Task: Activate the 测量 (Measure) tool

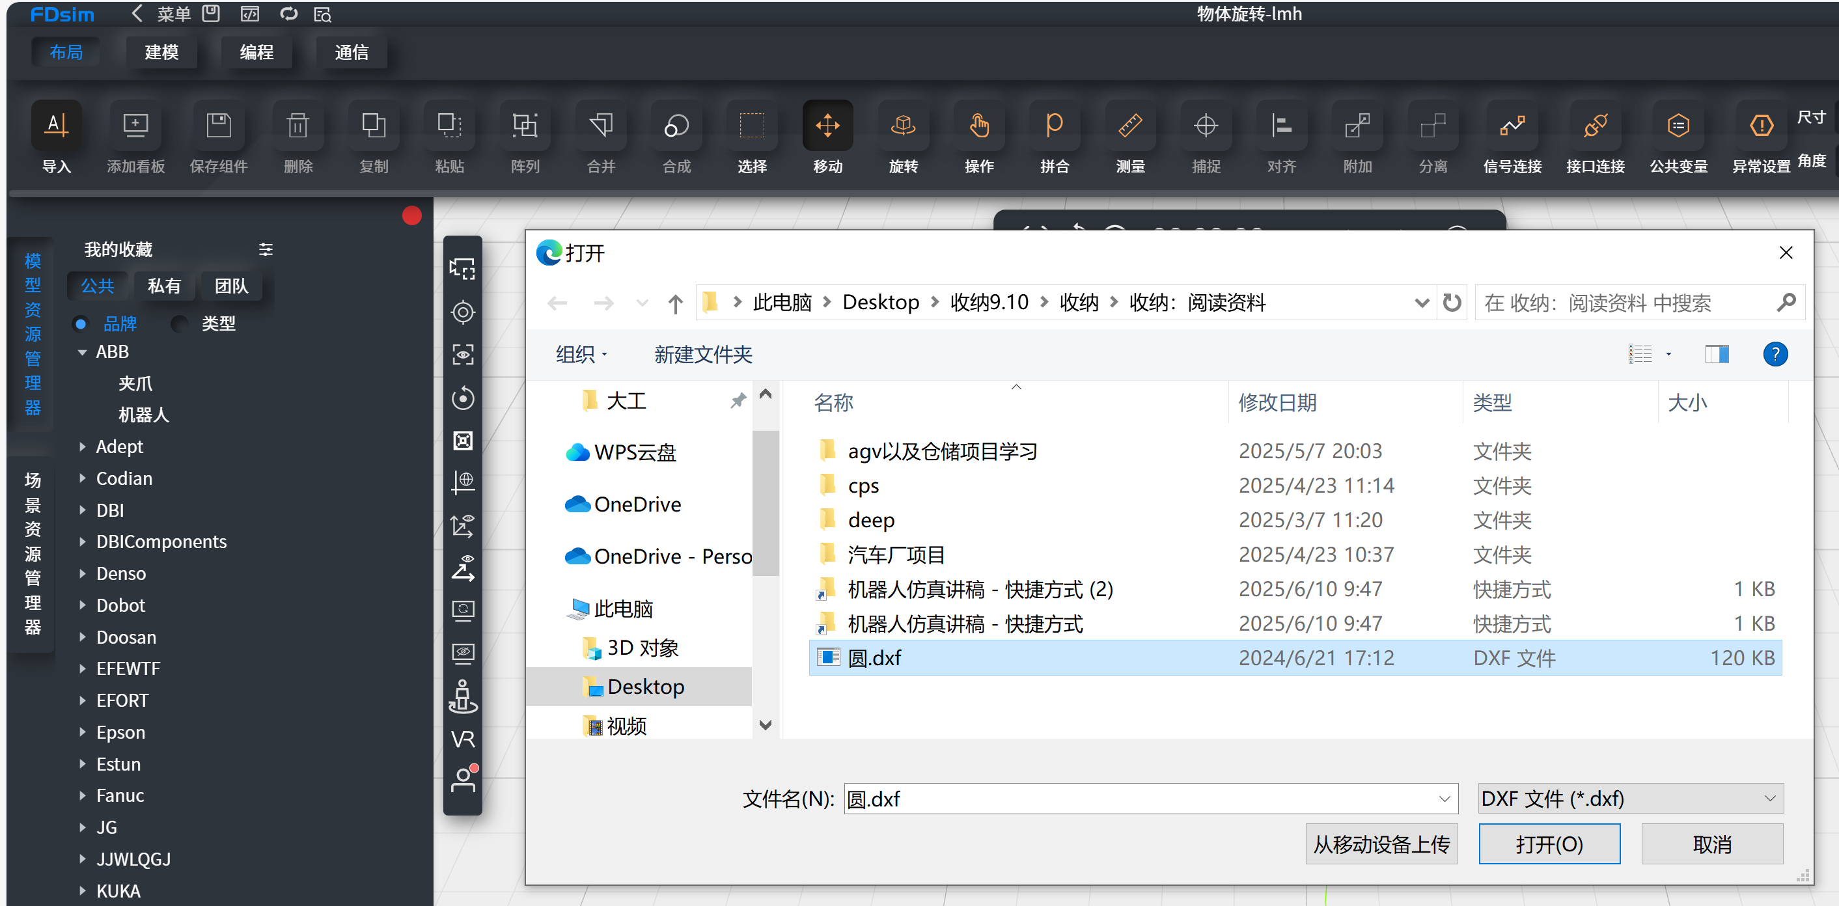Action: [x=1130, y=126]
